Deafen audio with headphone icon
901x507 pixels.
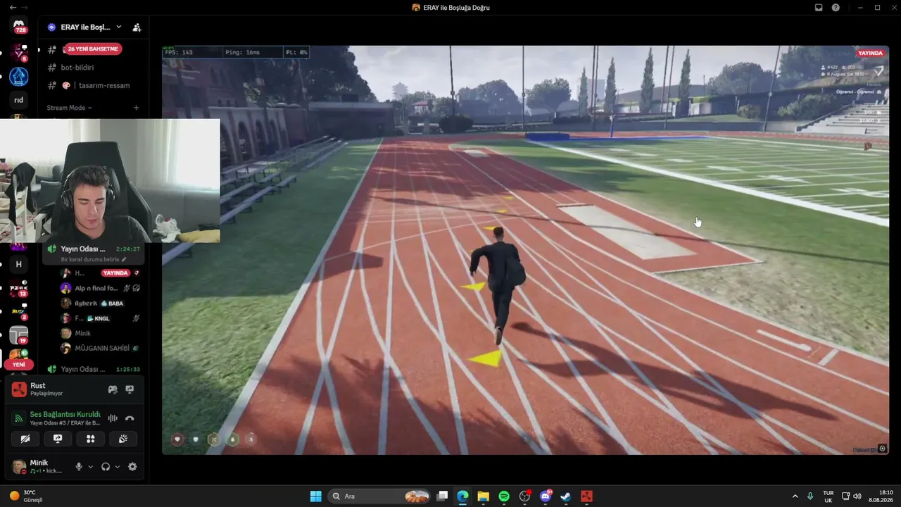coord(106,467)
